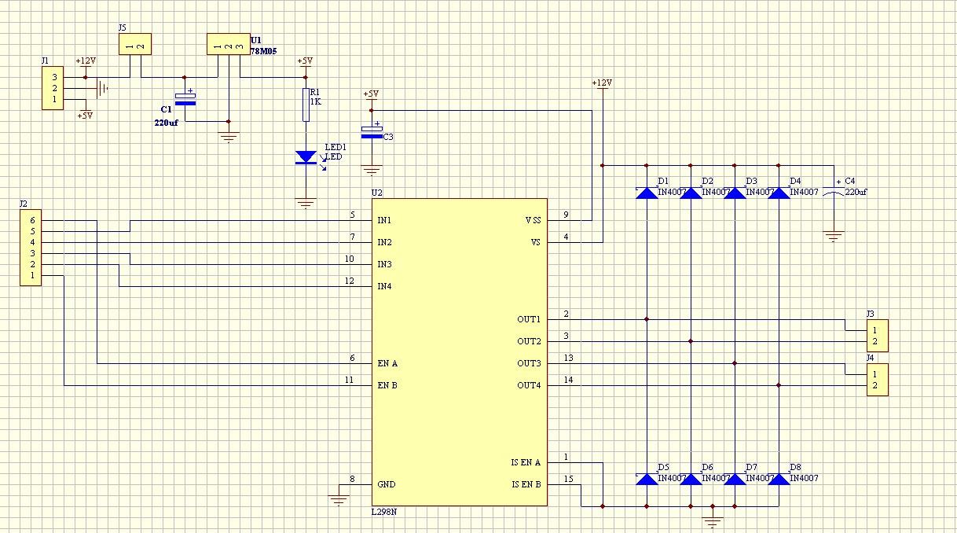The height and width of the screenshot is (533, 957).
Task: Select resistor R1 symbol
Action: 306,105
